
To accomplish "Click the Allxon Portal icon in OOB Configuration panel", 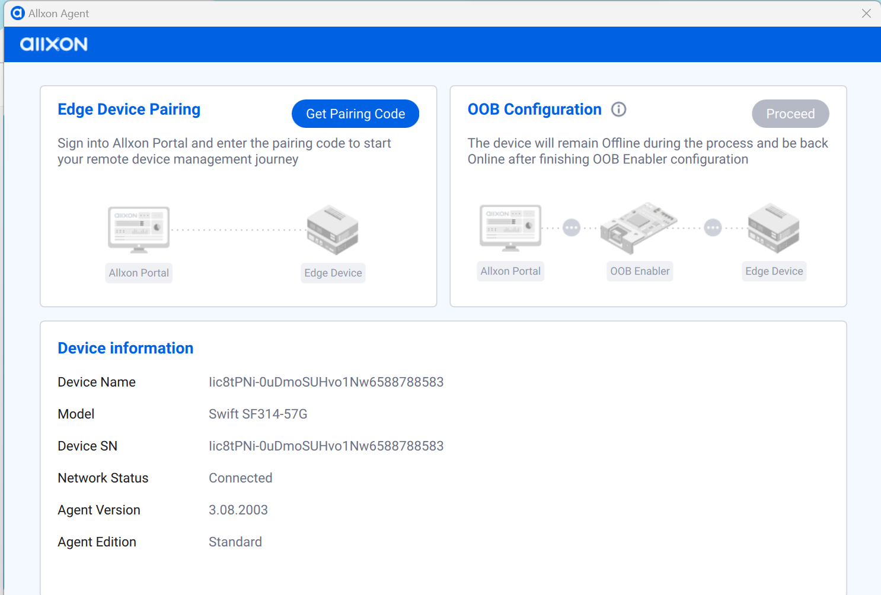I will [510, 227].
